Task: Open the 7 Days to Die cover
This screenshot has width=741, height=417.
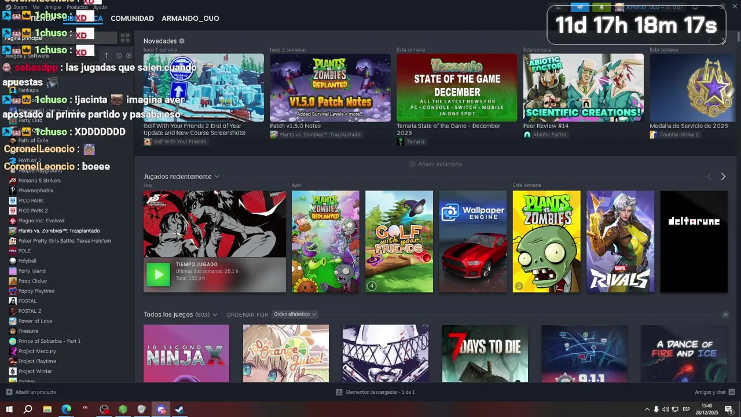Action: (485, 353)
